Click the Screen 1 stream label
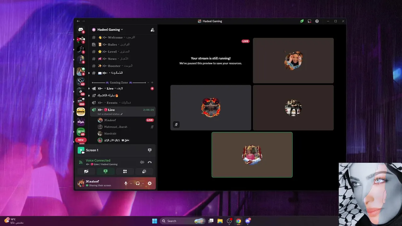This screenshot has height=226, width=402. (x=92, y=150)
